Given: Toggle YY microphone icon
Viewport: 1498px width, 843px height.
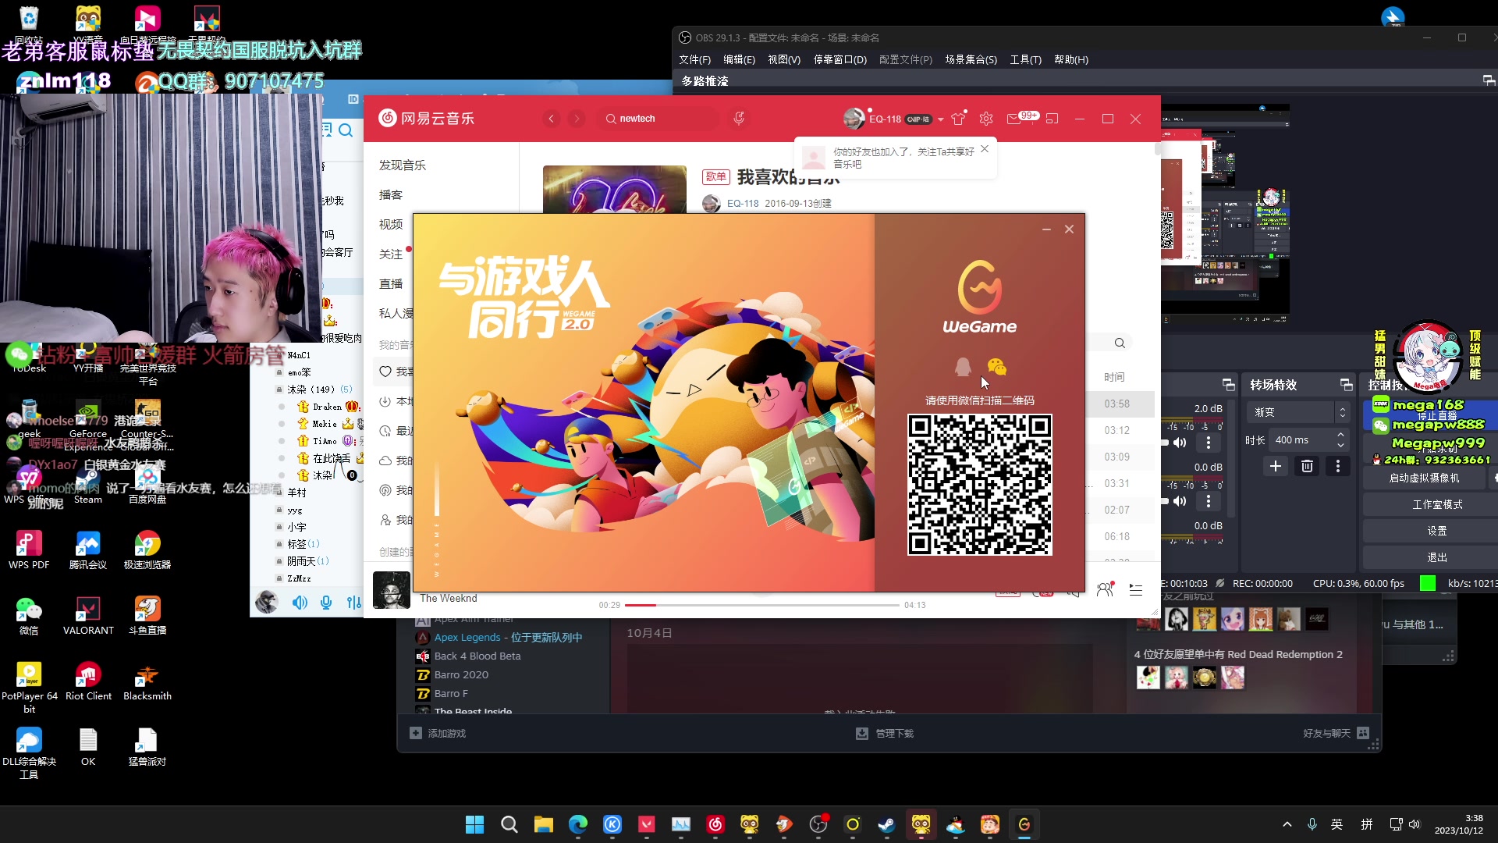Looking at the screenshot, I should click(326, 603).
